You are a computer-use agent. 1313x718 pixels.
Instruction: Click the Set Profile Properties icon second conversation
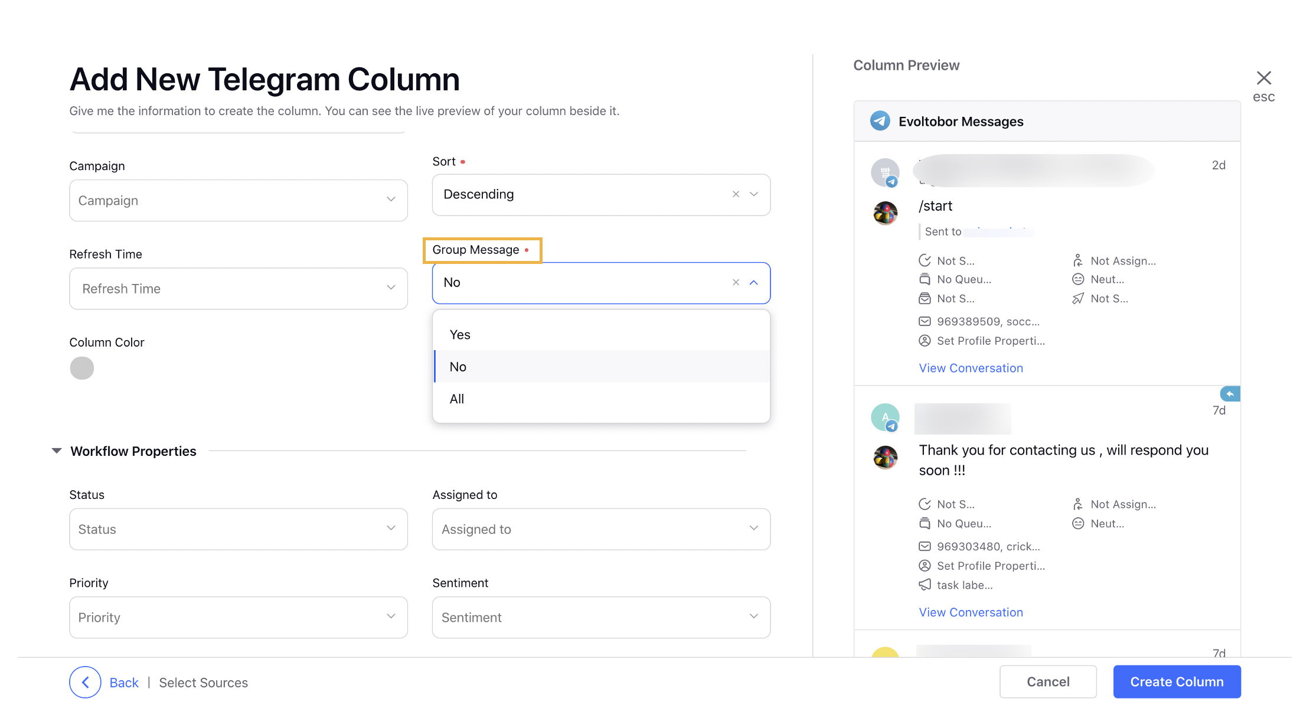pos(925,564)
